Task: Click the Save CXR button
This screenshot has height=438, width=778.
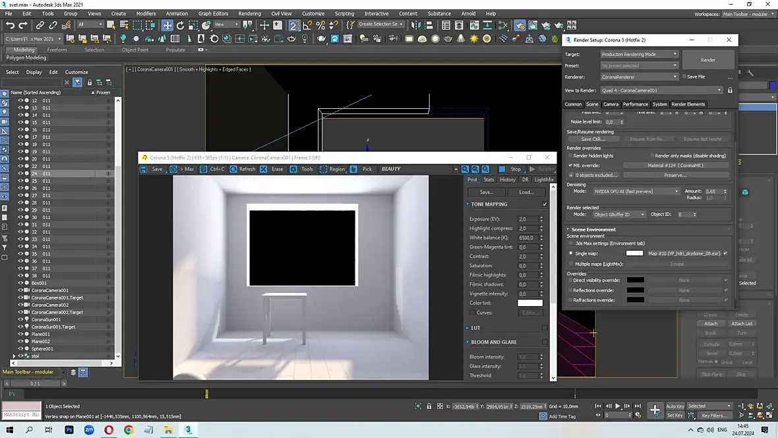Action: 593,139
